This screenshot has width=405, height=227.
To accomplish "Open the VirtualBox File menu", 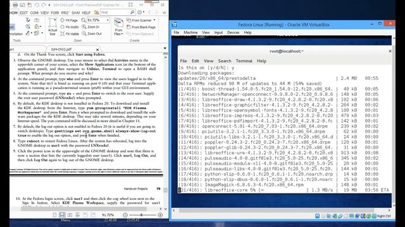I will click(177, 32).
